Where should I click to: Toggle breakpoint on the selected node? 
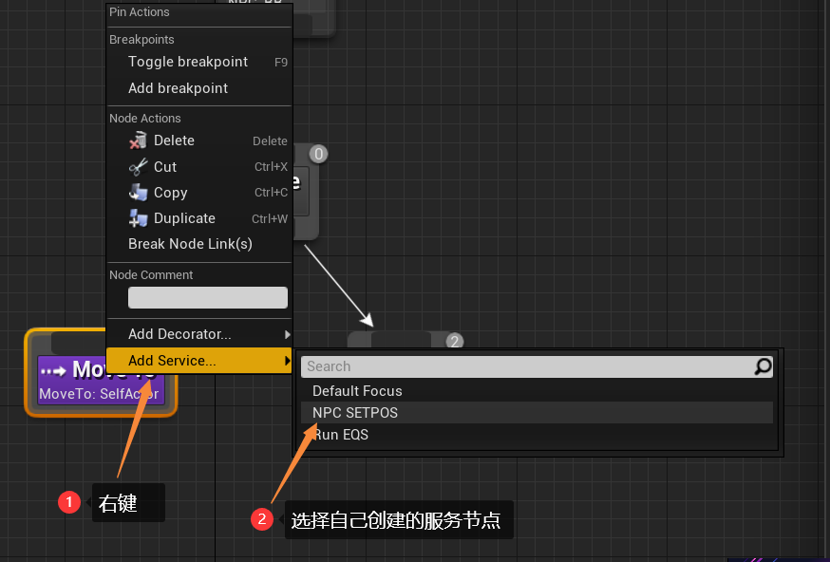(x=186, y=62)
